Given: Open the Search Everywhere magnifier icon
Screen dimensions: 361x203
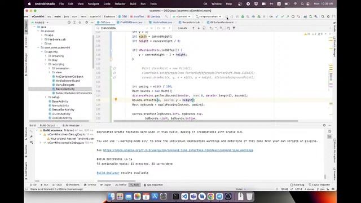Looking at the screenshot, I should [x=323, y=16].
